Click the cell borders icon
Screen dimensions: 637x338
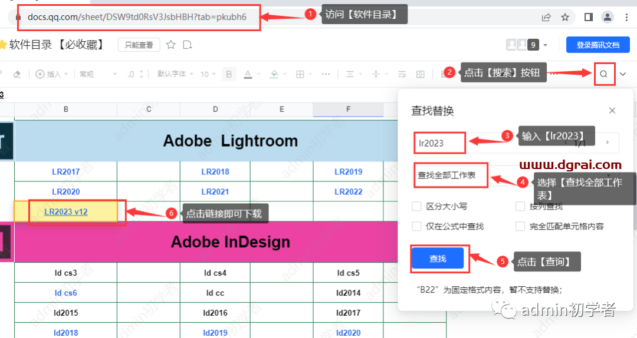(300, 74)
